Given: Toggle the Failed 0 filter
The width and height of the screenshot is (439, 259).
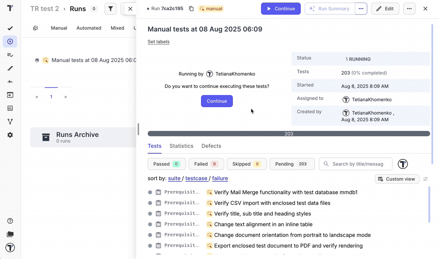Looking at the screenshot, I should pos(206,164).
